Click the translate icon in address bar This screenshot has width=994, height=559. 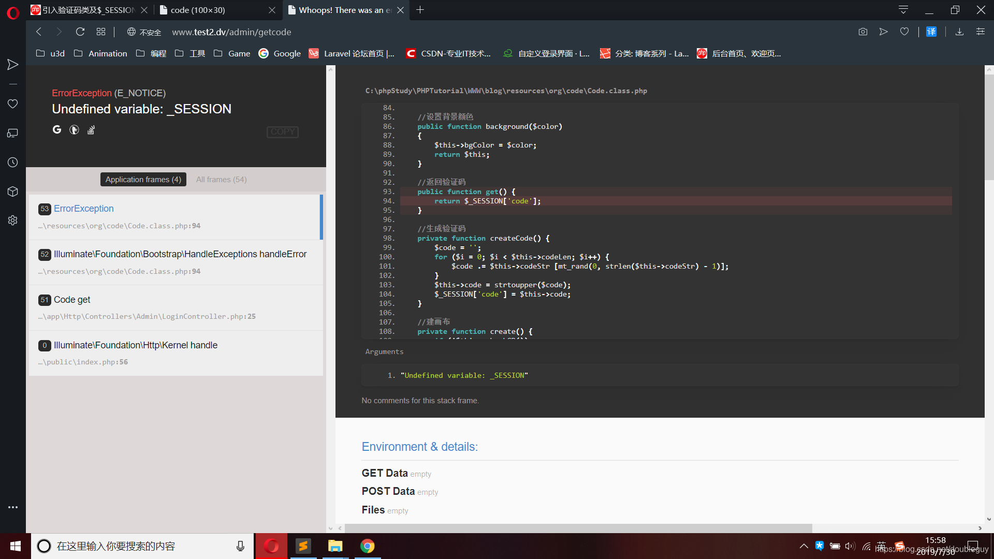[x=931, y=32]
